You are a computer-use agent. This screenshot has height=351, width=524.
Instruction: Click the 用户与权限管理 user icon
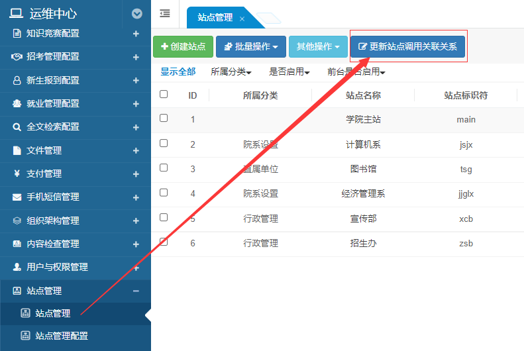(17, 267)
